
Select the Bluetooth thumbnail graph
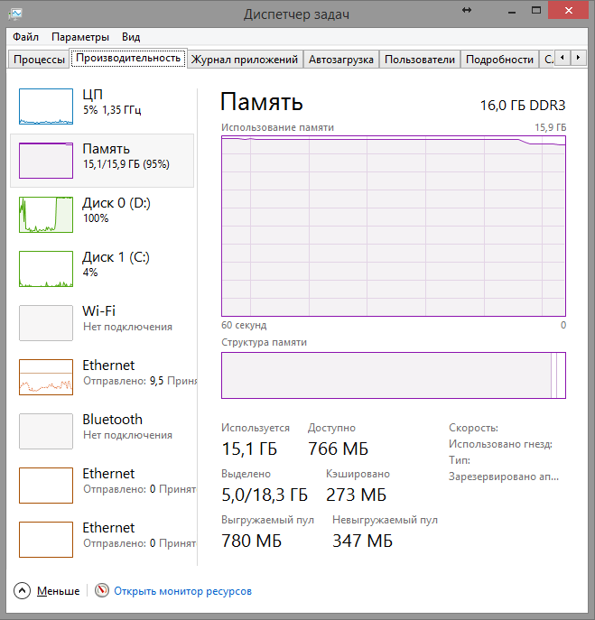point(46,431)
